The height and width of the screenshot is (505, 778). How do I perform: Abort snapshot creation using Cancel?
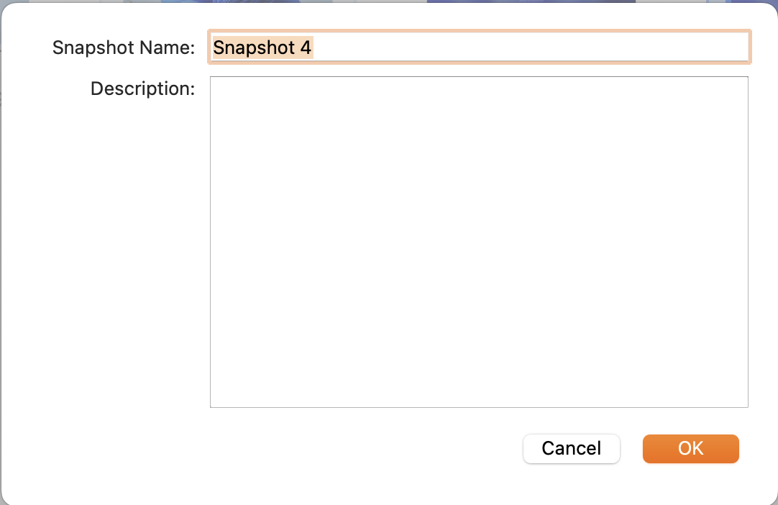pos(571,448)
